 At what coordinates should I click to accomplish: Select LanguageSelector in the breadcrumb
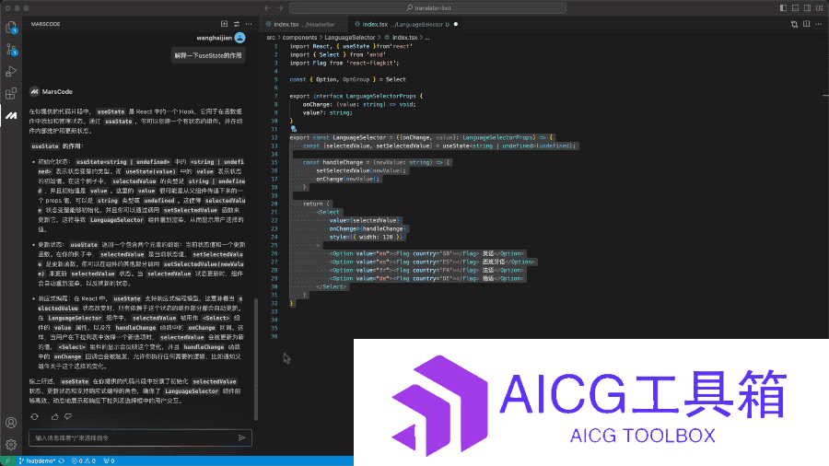(x=349, y=38)
